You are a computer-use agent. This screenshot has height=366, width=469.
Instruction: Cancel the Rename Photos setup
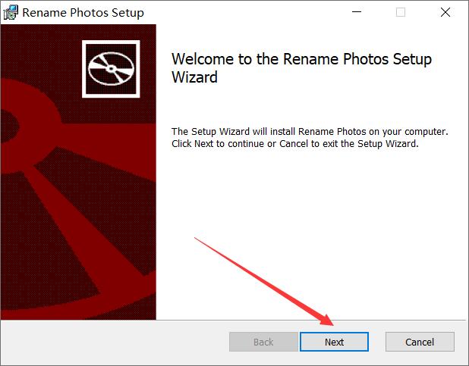point(420,342)
